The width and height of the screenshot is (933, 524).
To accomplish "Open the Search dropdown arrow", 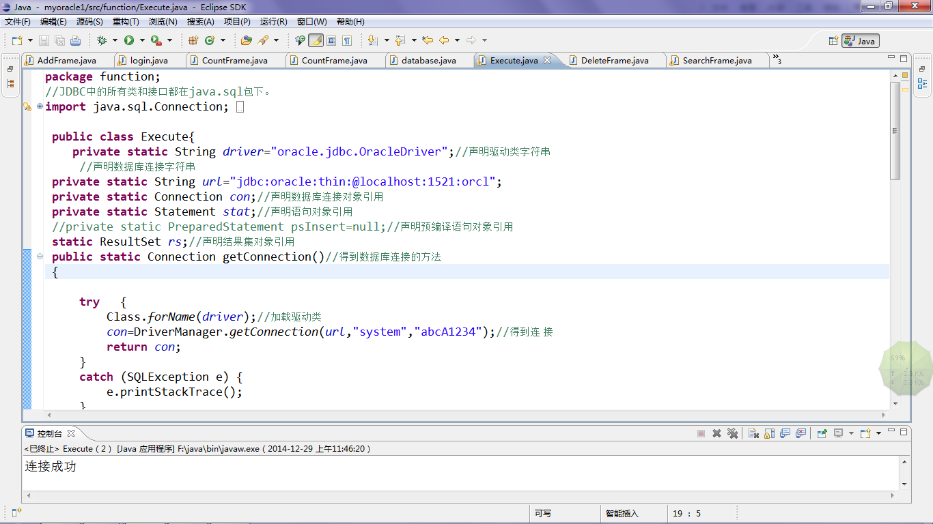I will click(276, 40).
